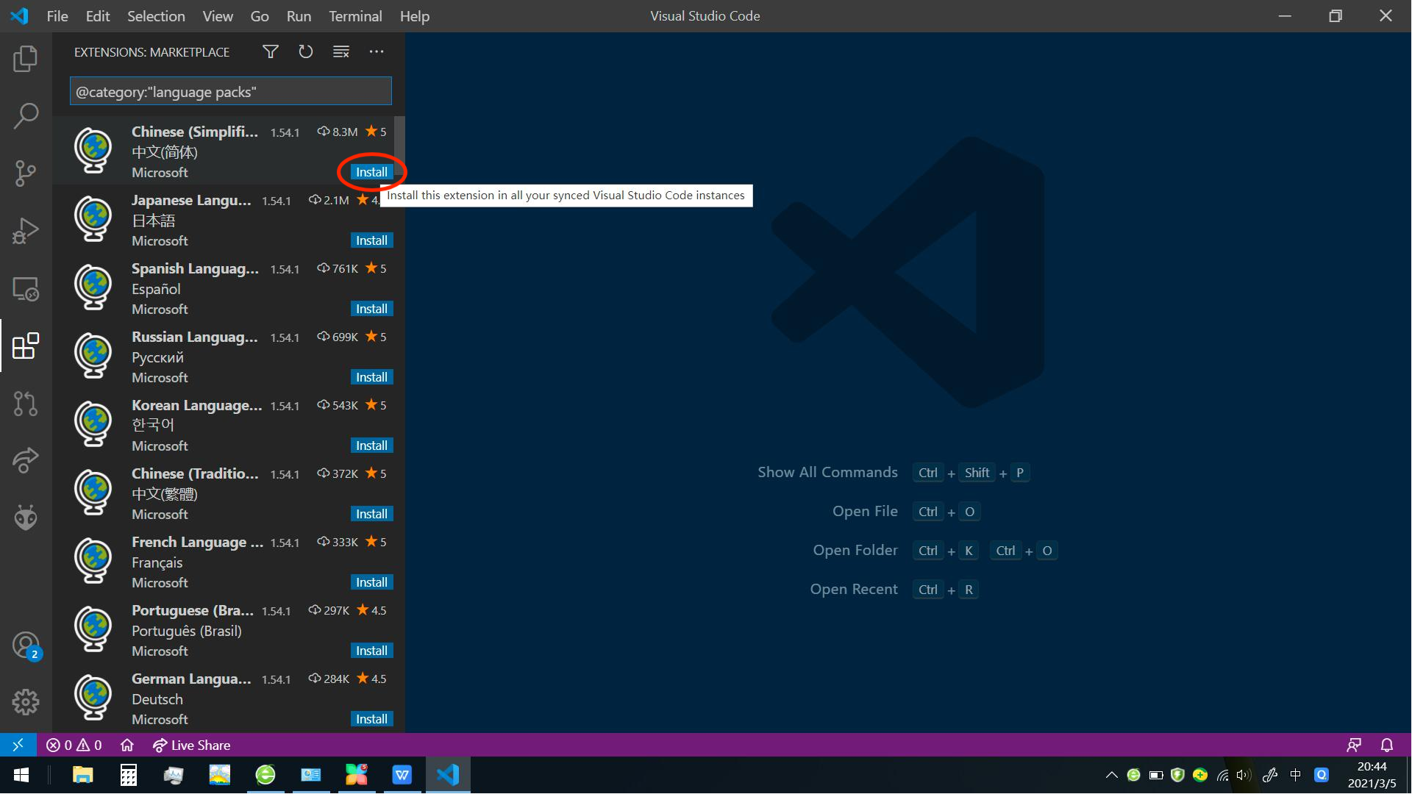Install Spanish language pack
This screenshot has height=794, width=1412.
click(x=371, y=309)
